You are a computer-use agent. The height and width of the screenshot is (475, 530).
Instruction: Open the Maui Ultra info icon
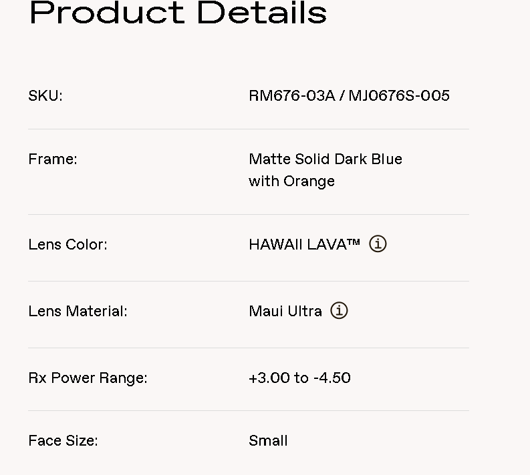[x=339, y=311]
